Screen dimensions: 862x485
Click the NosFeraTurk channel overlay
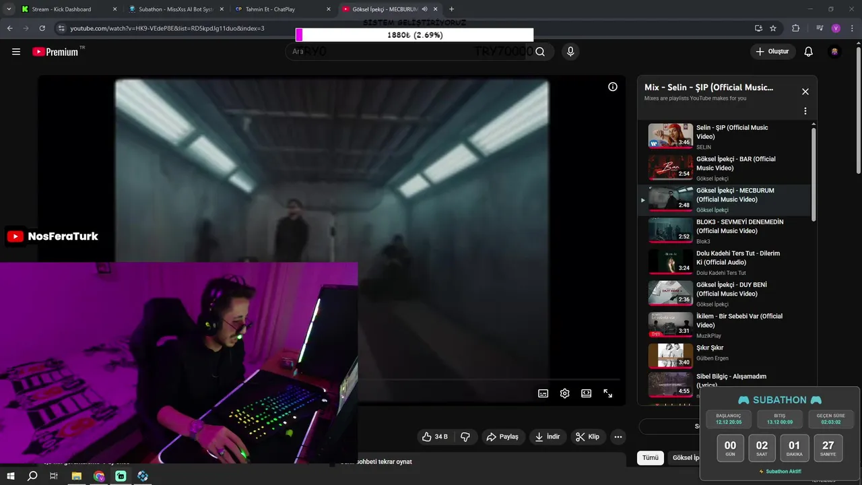[x=53, y=236]
